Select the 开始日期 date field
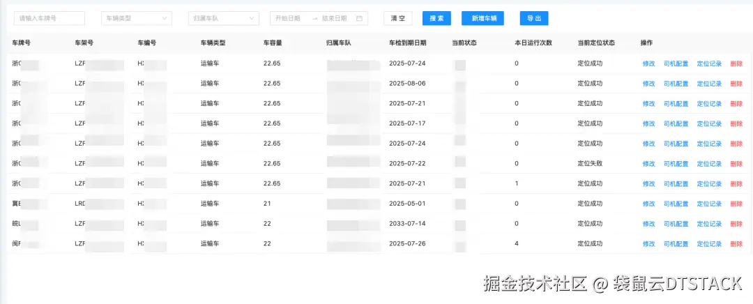The image size is (753, 304). (288, 18)
